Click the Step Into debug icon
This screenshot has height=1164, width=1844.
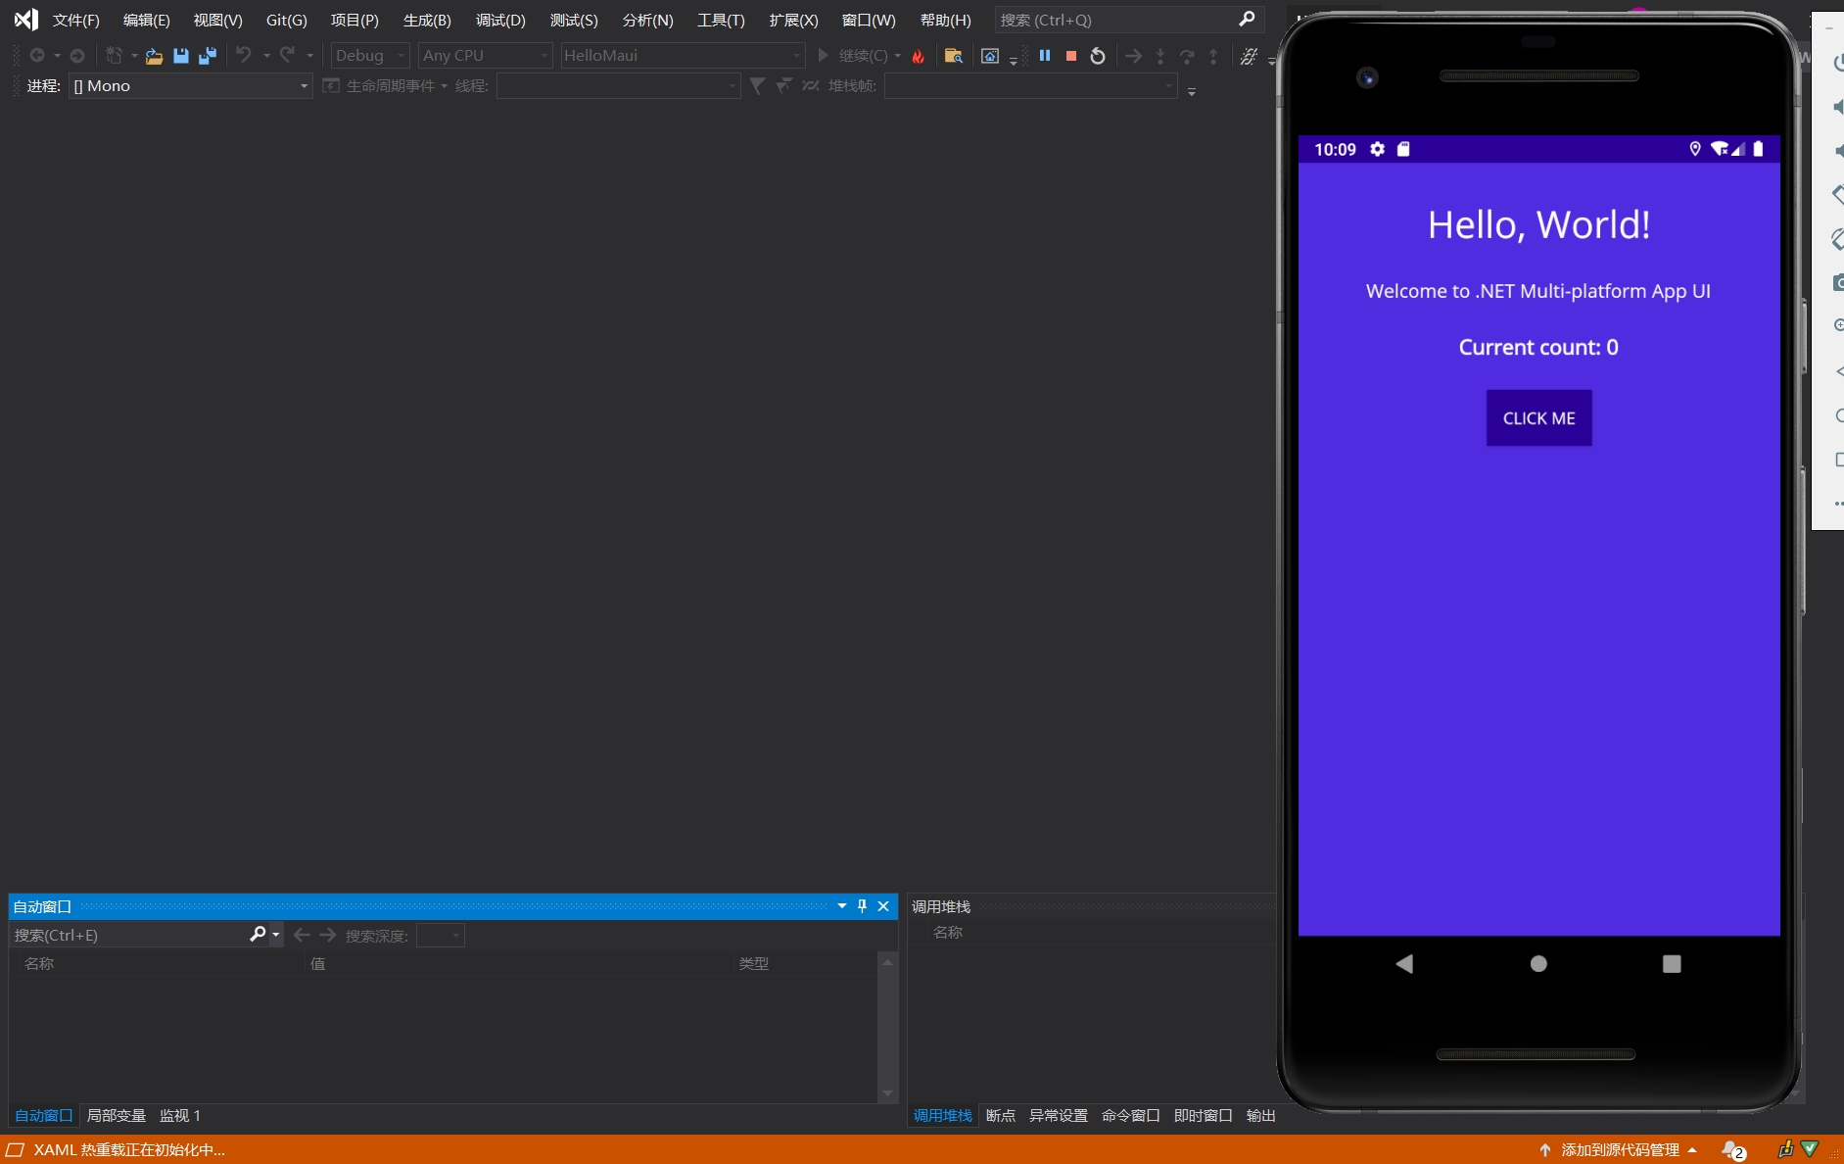[1160, 56]
